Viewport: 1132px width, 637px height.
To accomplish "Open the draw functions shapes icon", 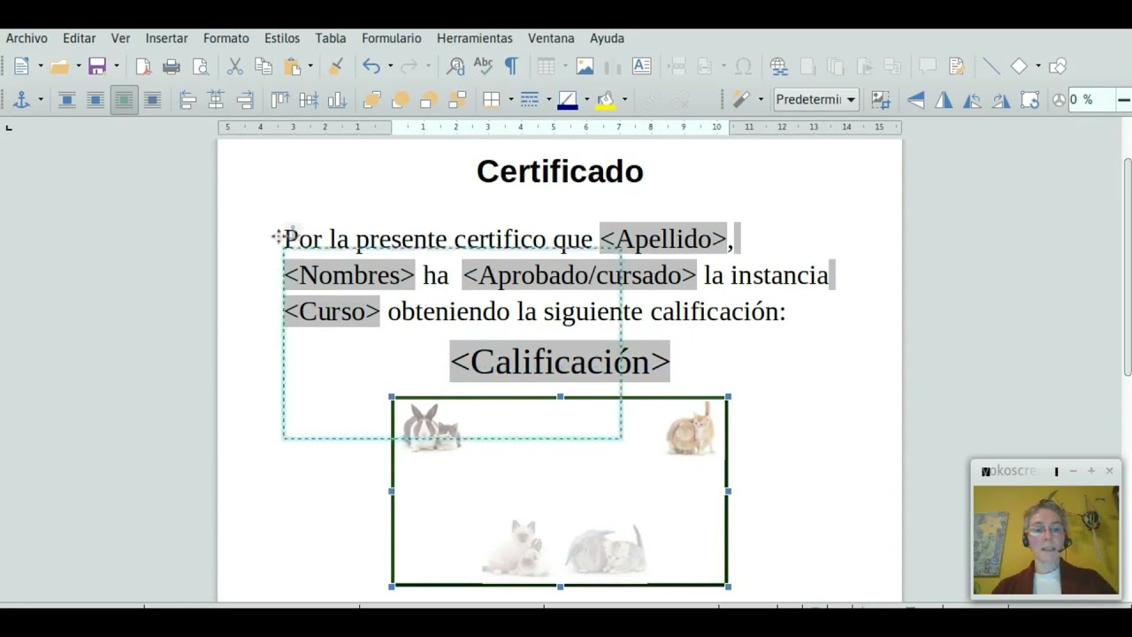I will click(1058, 66).
